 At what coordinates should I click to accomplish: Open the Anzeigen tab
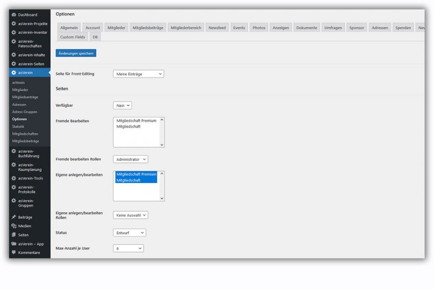[x=281, y=28]
